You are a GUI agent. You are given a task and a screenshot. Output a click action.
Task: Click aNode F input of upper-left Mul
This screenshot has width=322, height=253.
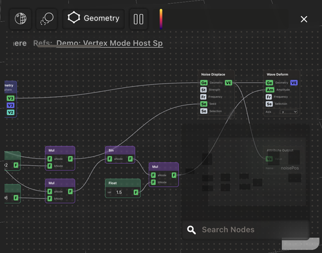[x=50, y=159]
